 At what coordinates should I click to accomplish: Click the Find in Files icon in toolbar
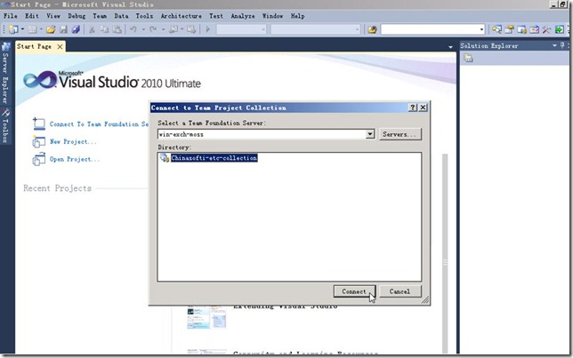click(x=373, y=29)
